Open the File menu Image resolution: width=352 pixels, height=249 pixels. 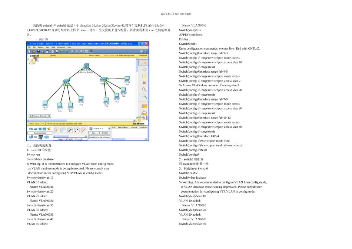point(29,47)
